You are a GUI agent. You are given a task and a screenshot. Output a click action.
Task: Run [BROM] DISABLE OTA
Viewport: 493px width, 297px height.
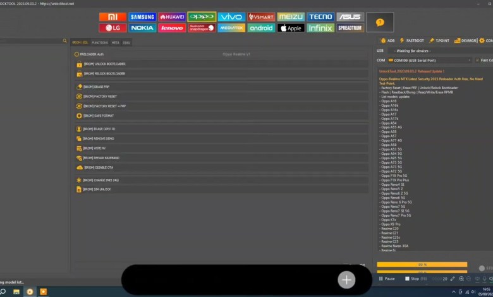tap(221, 167)
